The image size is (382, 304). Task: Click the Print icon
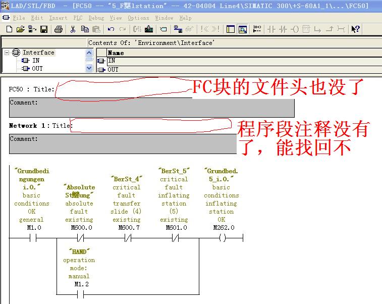(x=59, y=29)
